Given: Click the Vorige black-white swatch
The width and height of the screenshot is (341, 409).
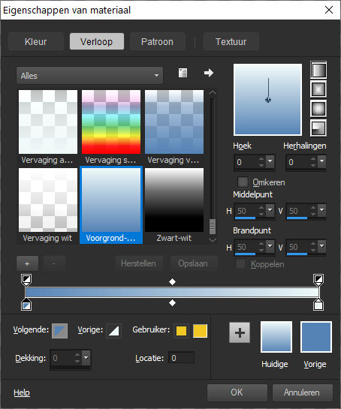Looking at the screenshot, I should tap(114, 331).
